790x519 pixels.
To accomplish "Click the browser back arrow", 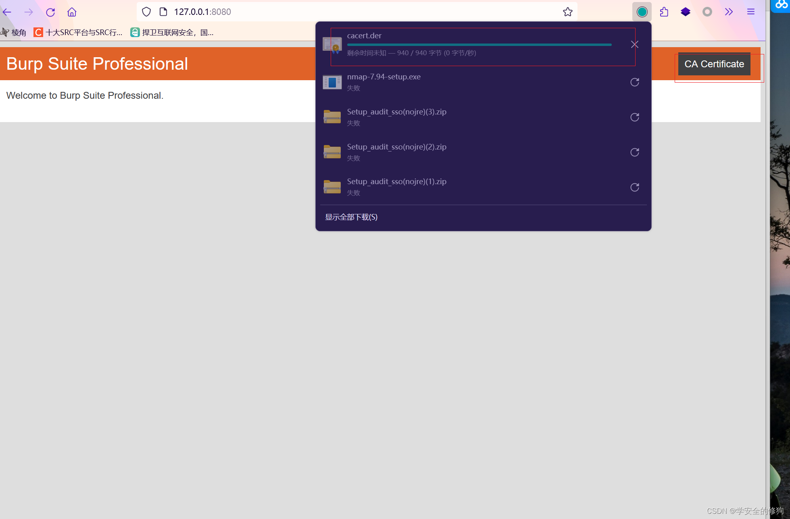I will tap(7, 12).
